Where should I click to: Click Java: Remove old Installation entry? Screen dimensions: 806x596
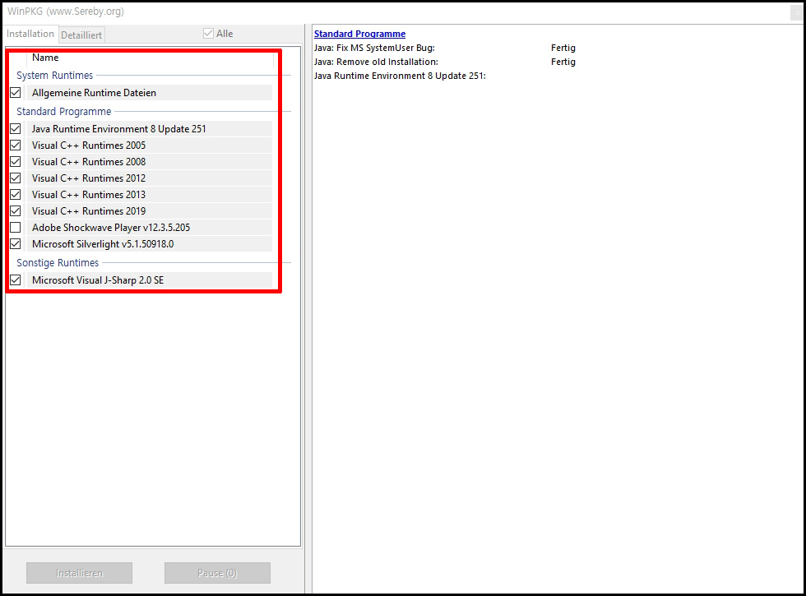[377, 62]
